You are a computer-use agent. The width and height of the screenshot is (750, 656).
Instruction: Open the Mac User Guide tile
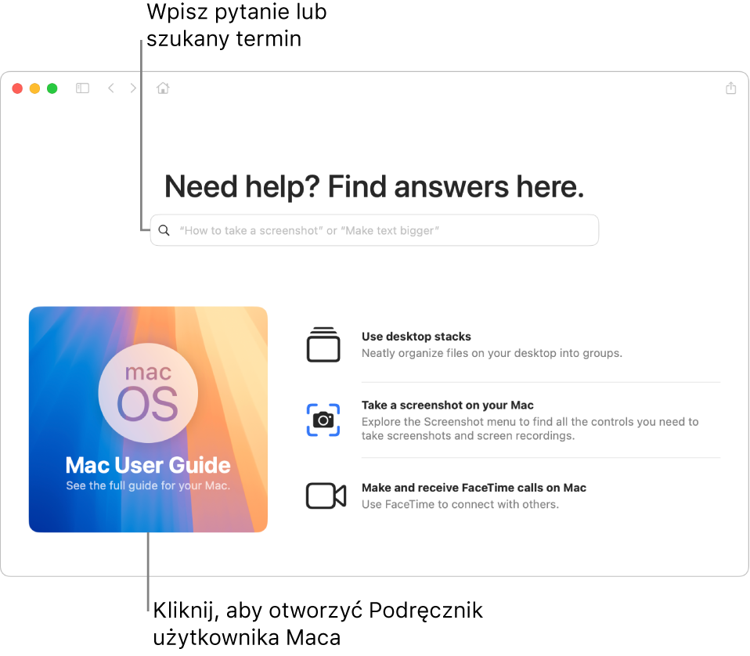click(x=148, y=420)
